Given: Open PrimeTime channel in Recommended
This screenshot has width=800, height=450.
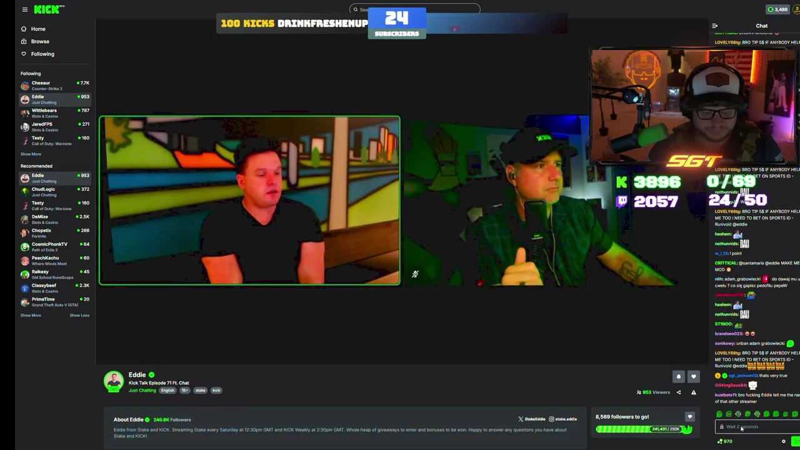Looking at the screenshot, I should click(55, 302).
